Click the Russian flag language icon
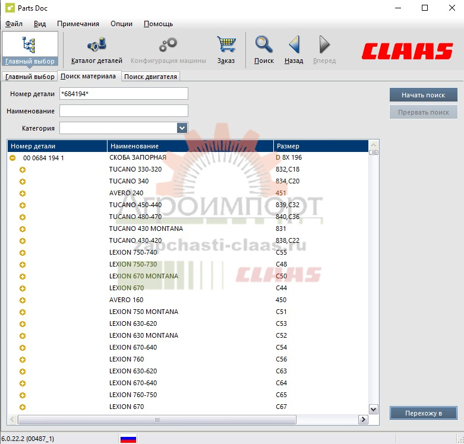 click(x=128, y=439)
